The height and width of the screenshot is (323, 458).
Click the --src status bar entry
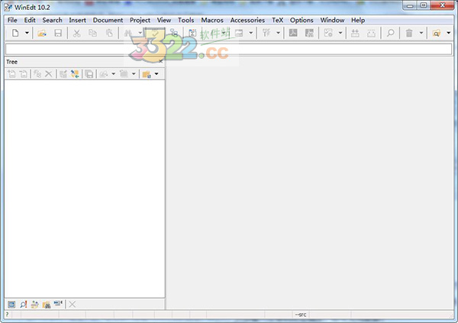tap(301, 315)
